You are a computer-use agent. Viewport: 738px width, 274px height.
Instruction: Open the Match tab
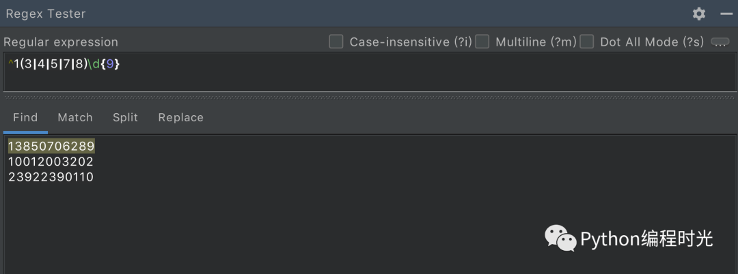point(75,117)
